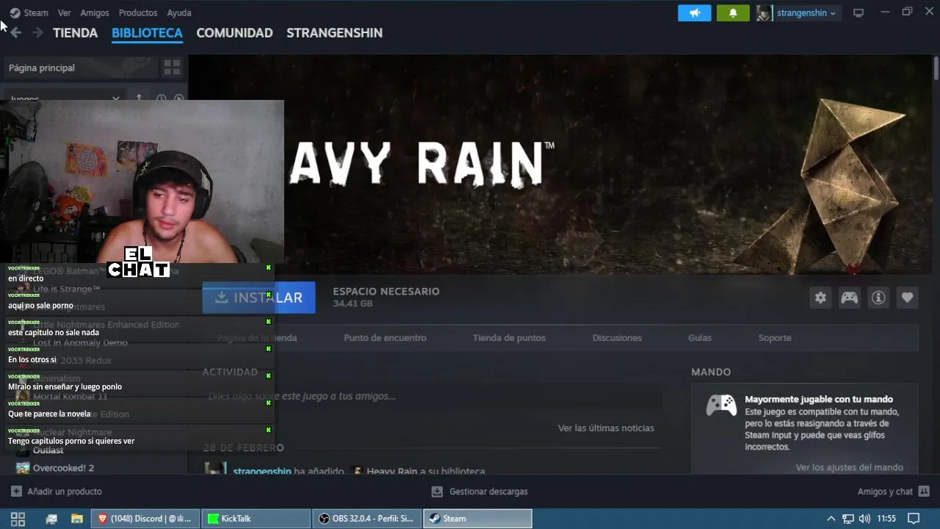Open game information icon
940x529 pixels.
(878, 298)
